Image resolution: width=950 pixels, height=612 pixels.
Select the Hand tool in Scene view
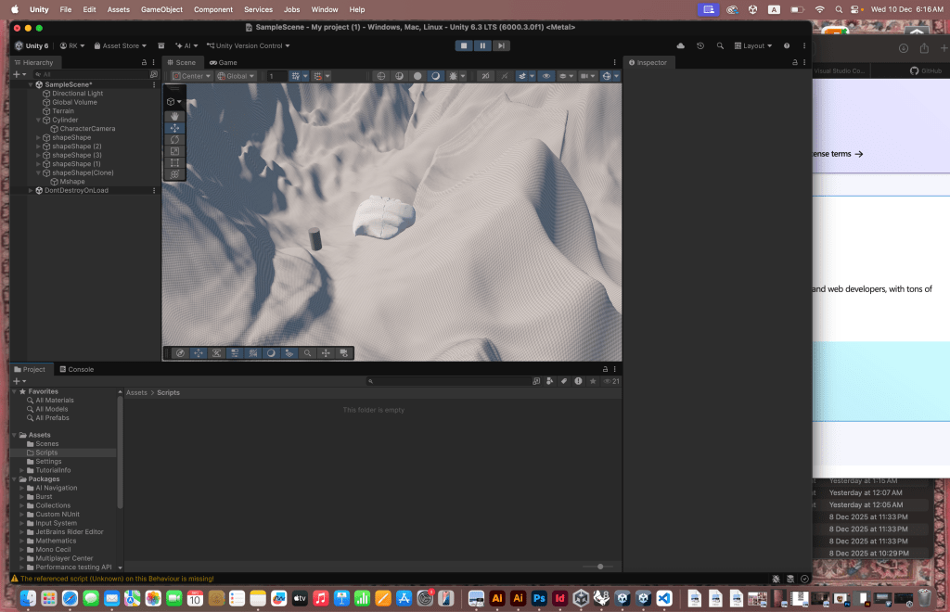click(x=175, y=116)
